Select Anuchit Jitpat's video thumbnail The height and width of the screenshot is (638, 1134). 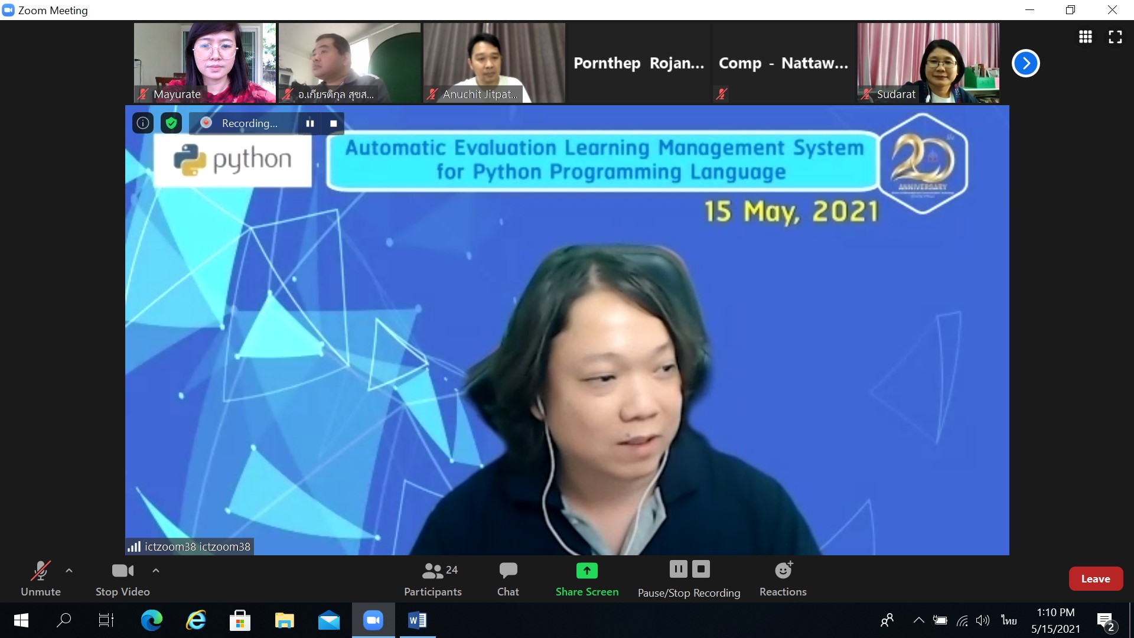pos(494,63)
